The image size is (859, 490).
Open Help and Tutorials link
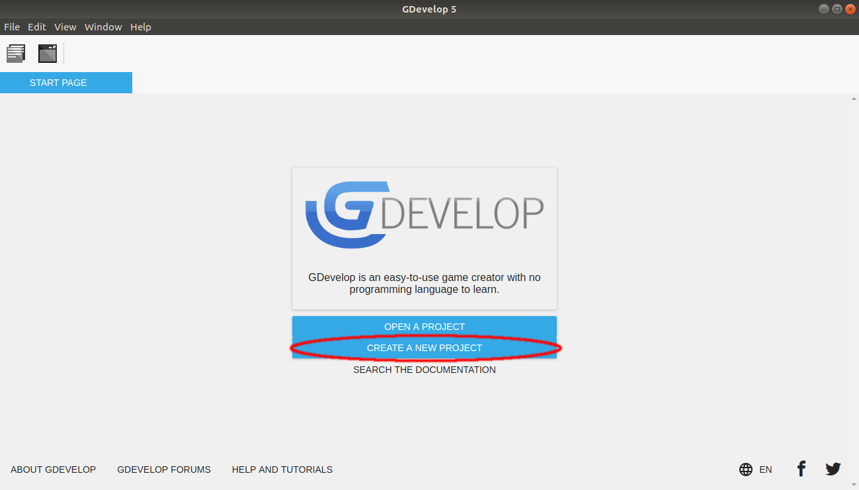tap(282, 470)
